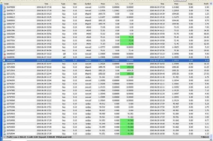The image size is (213, 141).
Task: Click size 0.50 in the 26562609 row
Action: click(75, 34)
